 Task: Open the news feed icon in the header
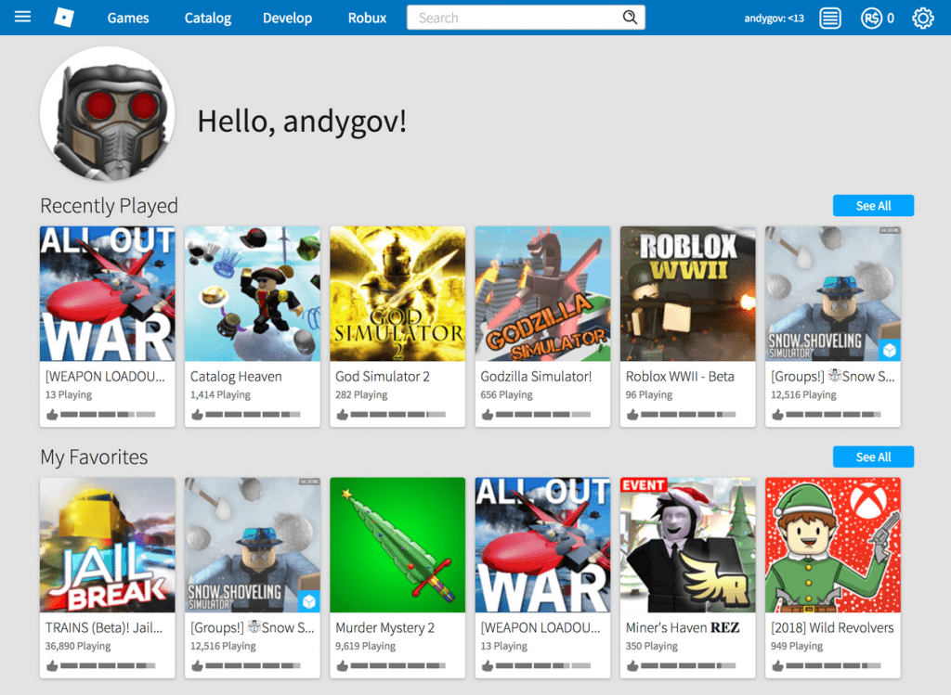pos(830,19)
